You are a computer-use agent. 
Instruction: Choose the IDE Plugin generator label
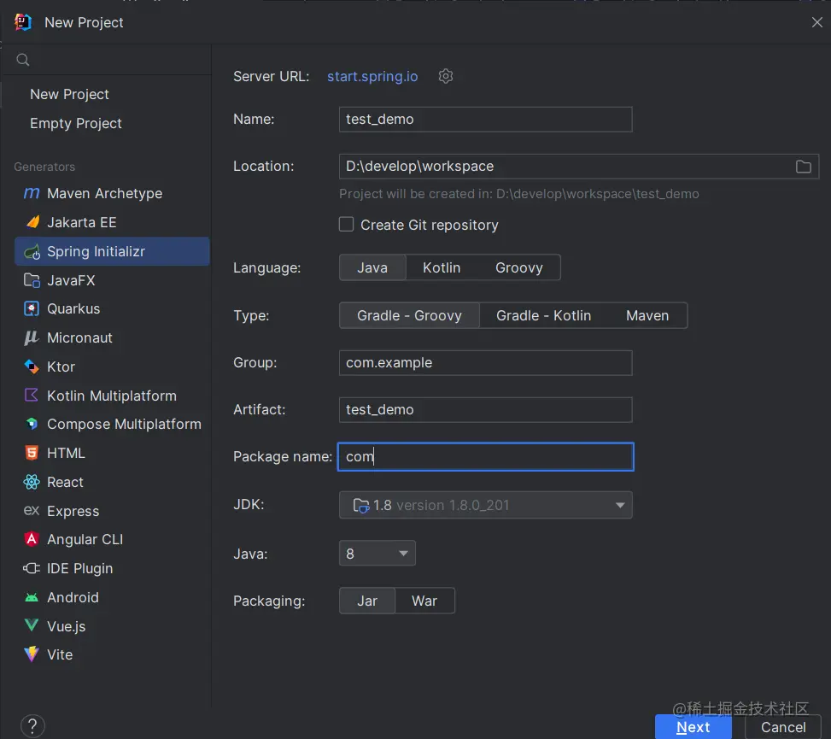(80, 568)
